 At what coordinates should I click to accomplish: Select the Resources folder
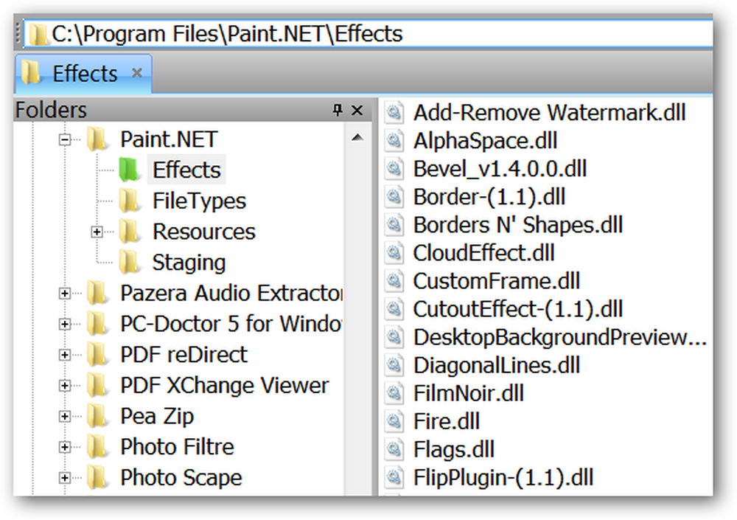204,232
